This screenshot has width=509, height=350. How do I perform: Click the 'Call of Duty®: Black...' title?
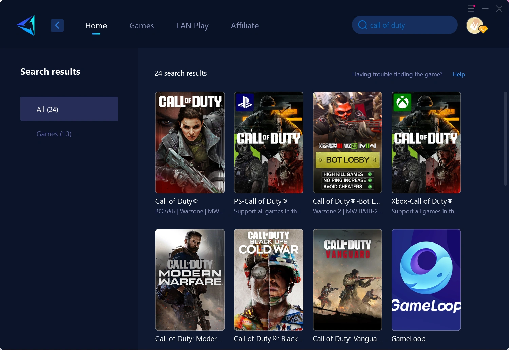tap(268, 339)
